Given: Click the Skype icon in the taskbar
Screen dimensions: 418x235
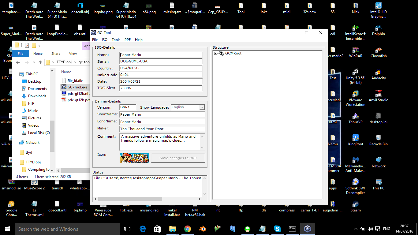Looking at the screenshot, I should 278,229.
